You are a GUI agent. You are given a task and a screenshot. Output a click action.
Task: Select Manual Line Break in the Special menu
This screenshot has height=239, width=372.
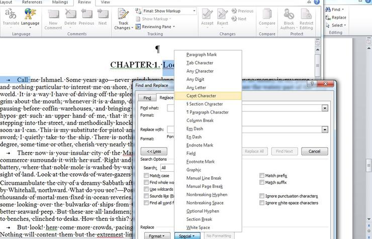208,178
